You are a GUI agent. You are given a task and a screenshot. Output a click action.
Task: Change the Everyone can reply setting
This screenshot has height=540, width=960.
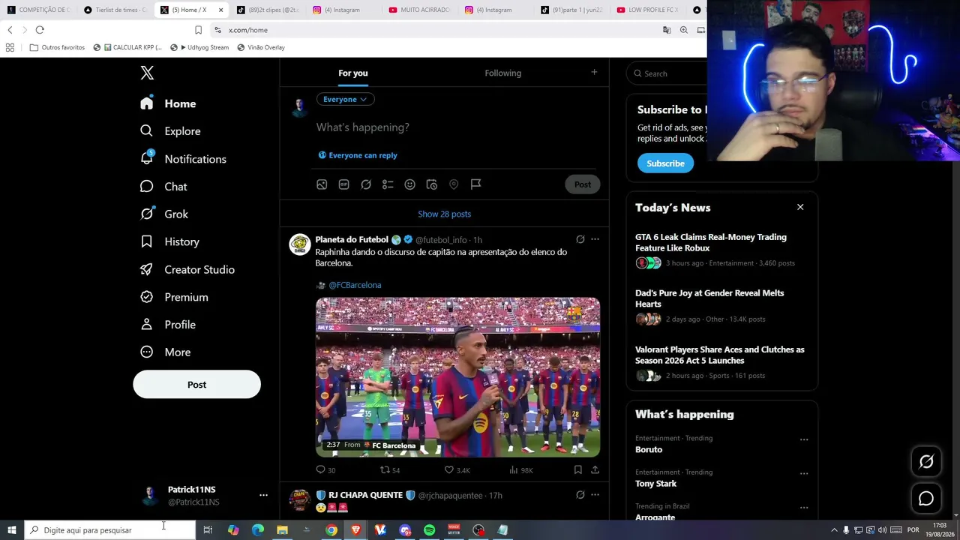[x=358, y=155]
